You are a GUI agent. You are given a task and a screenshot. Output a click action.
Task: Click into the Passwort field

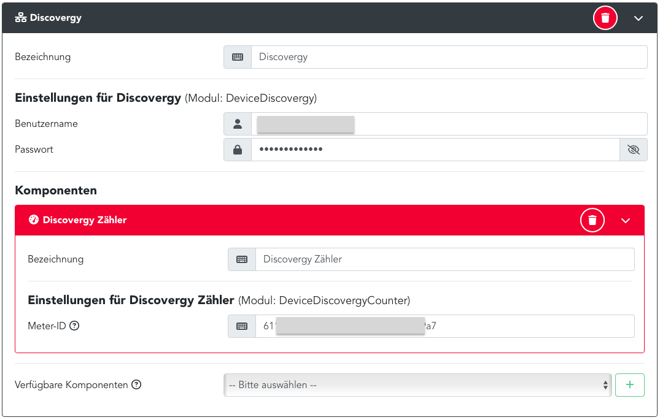(435, 150)
